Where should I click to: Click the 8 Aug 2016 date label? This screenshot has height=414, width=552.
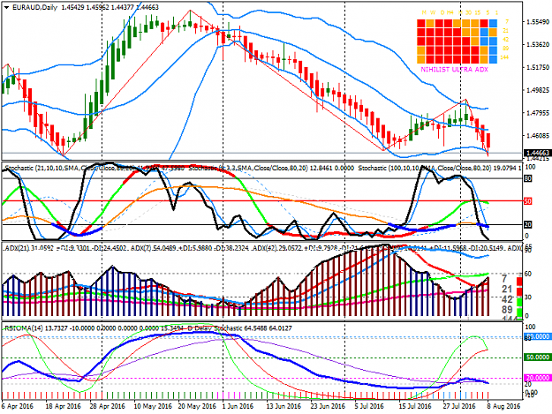(x=503, y=406)
